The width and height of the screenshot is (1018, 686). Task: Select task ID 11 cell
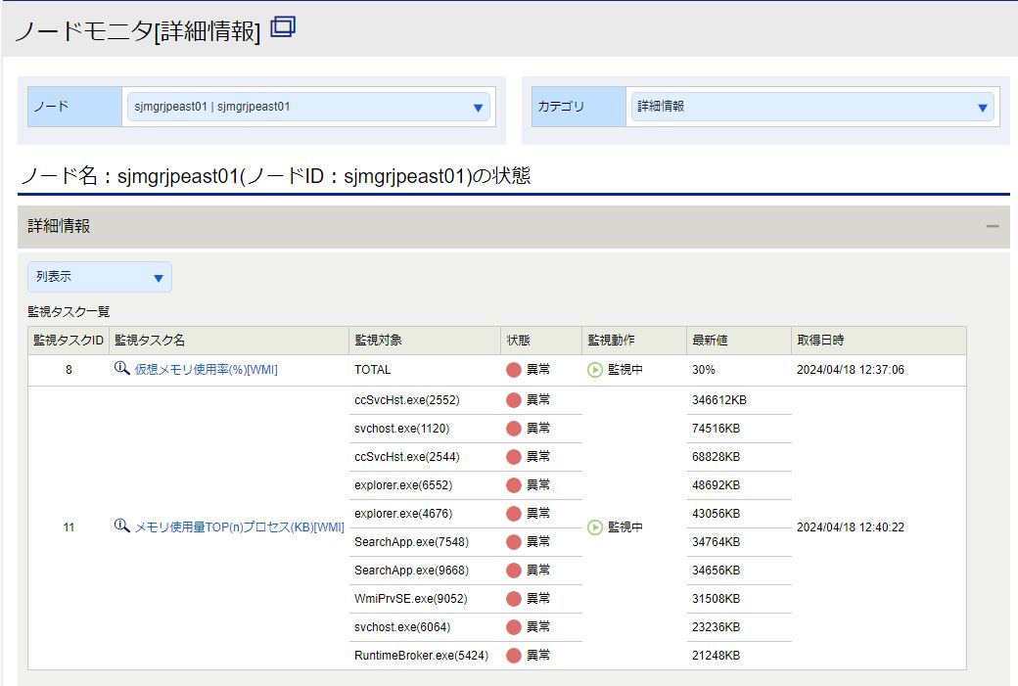click(69, 527)
